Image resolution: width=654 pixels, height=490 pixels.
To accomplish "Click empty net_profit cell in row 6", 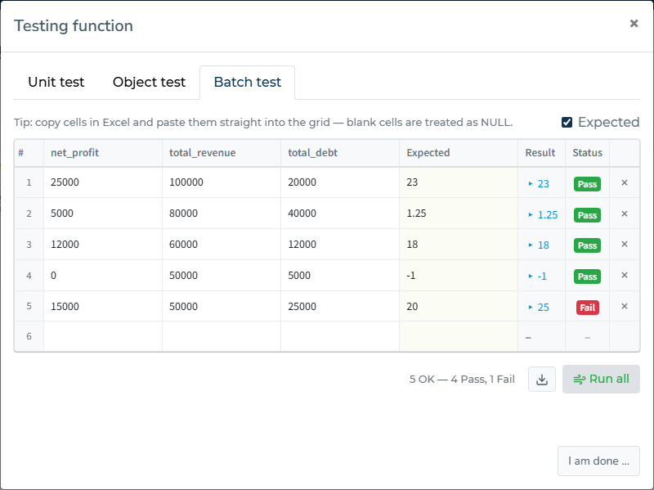I will [103, 336].
